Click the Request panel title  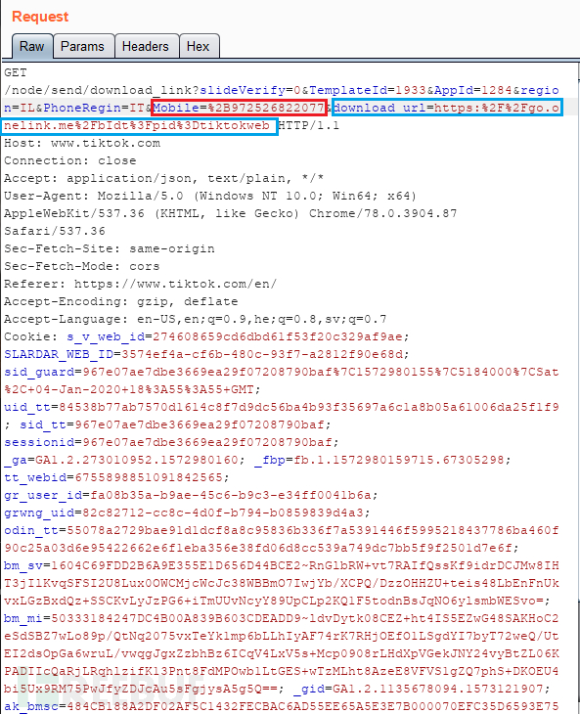point(40,17)
